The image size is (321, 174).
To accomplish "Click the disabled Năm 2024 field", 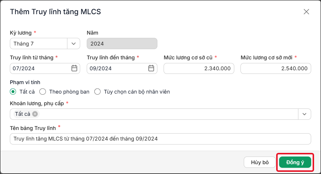I will [122, 44].
